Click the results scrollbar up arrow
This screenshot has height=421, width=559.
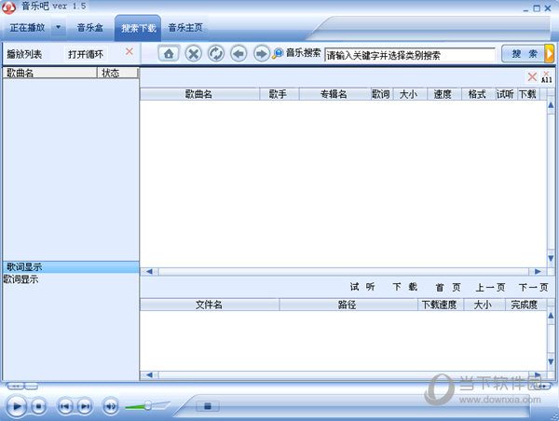[x=551, y=105]
